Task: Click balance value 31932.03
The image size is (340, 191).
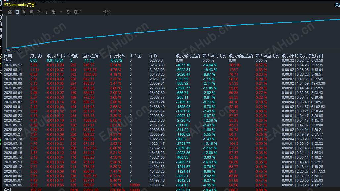Action: point(157,70)
